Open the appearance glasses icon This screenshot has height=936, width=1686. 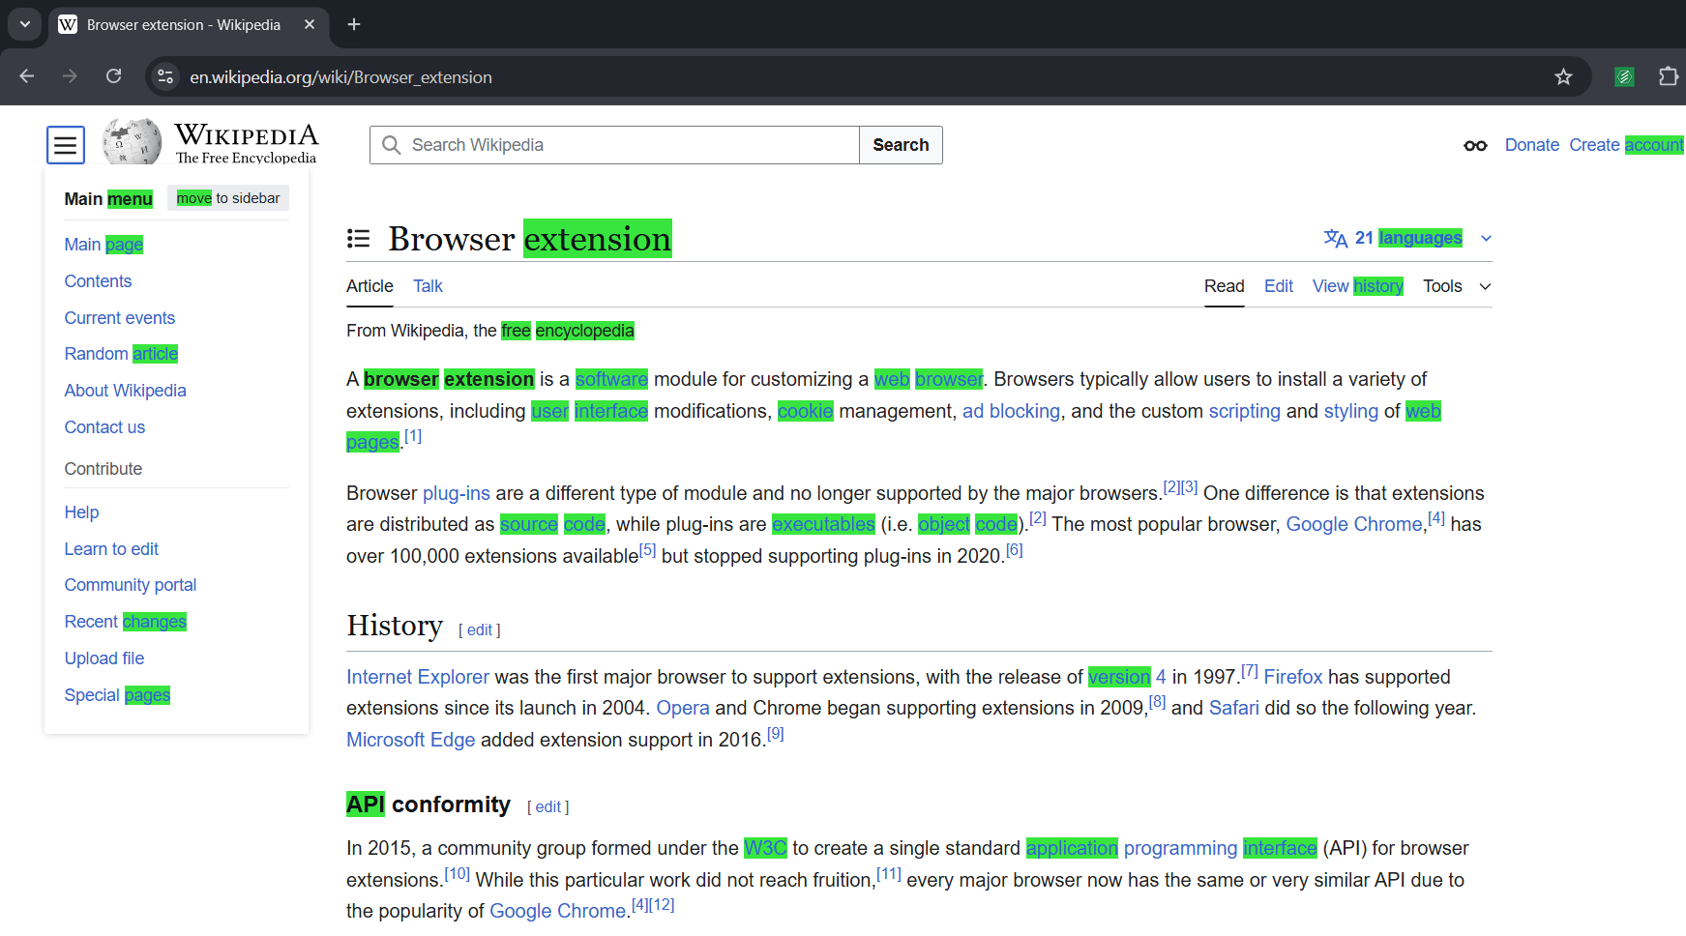pyautogui.click(x=1474, y=145)
